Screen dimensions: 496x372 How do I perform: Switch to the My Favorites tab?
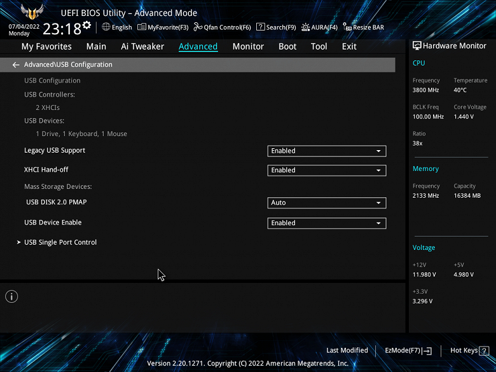tap(46, 46)
